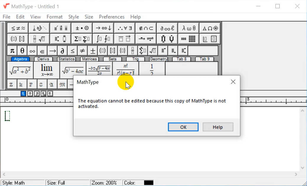Image resolution: width=307 pixels, height=186 pixels.
Task: Switch to the Statistics tab
Action: 66,59
